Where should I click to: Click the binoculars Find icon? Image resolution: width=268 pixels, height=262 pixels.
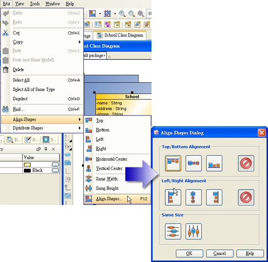click(x=5, y=109)
